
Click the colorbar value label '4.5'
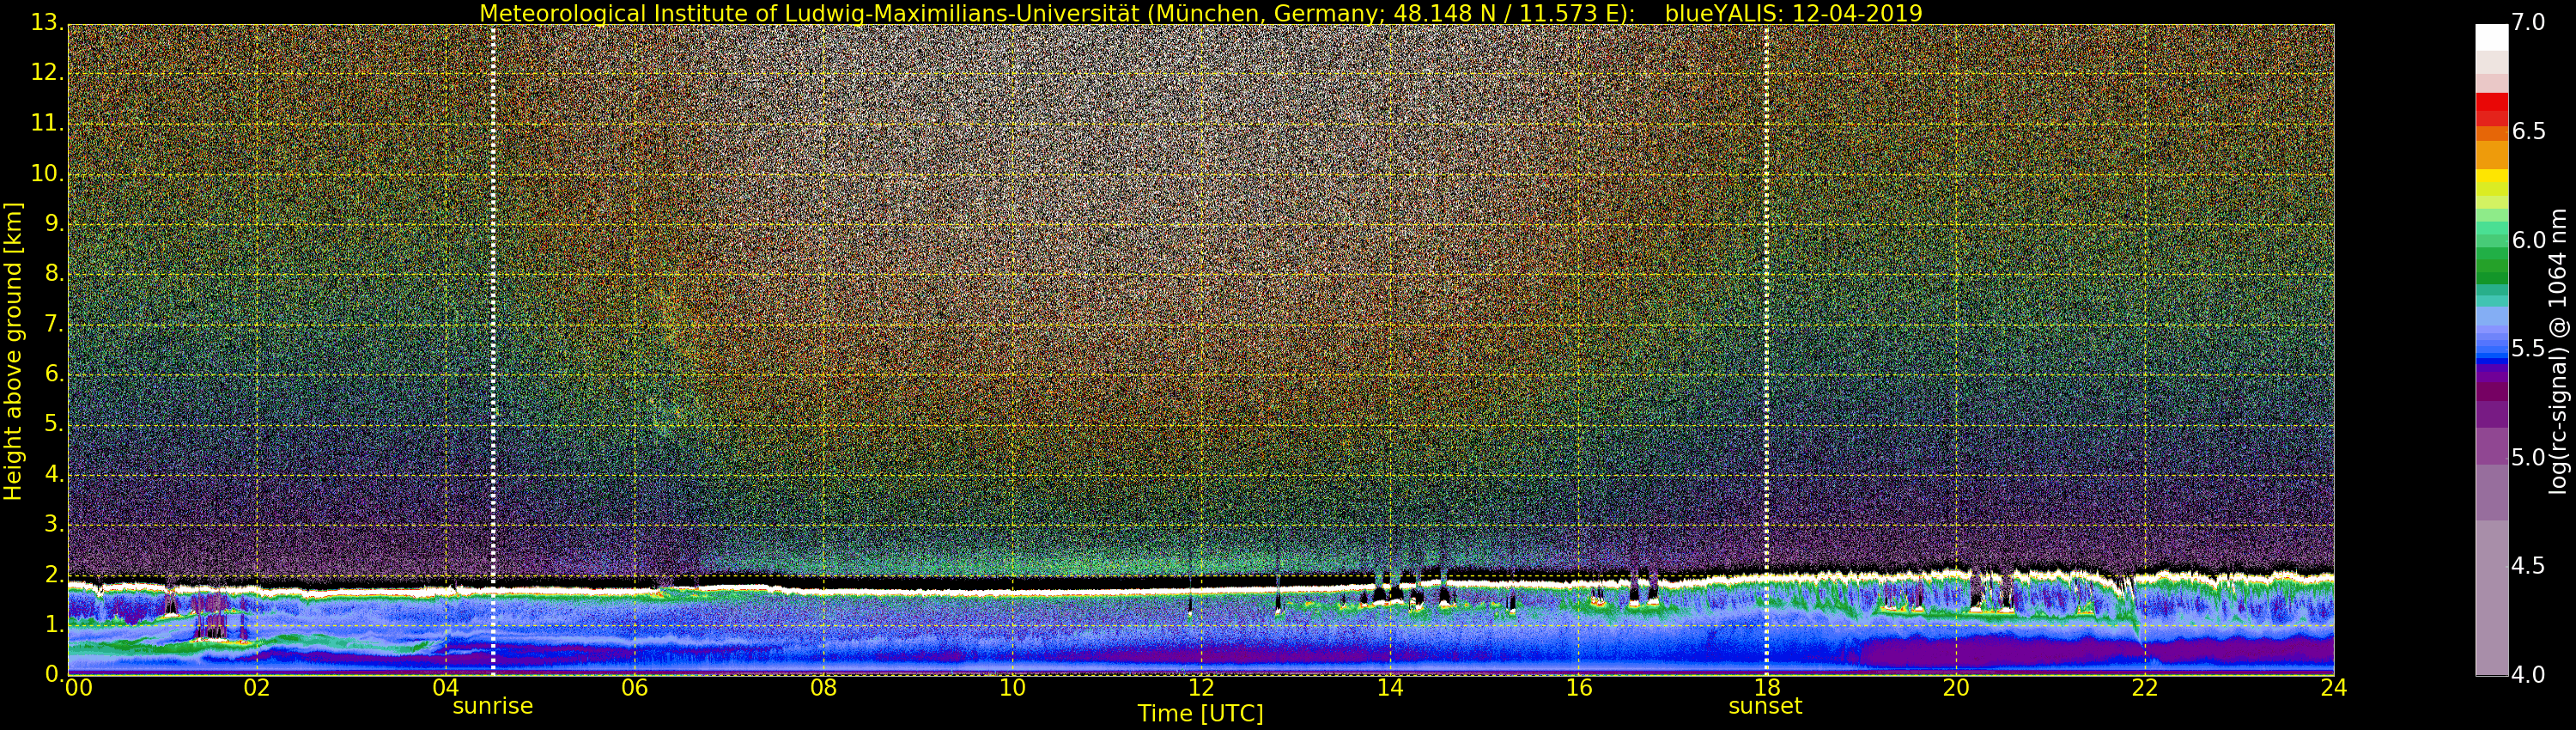tap(2528, 566)
